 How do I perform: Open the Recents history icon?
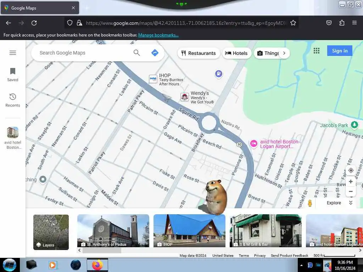13,97
